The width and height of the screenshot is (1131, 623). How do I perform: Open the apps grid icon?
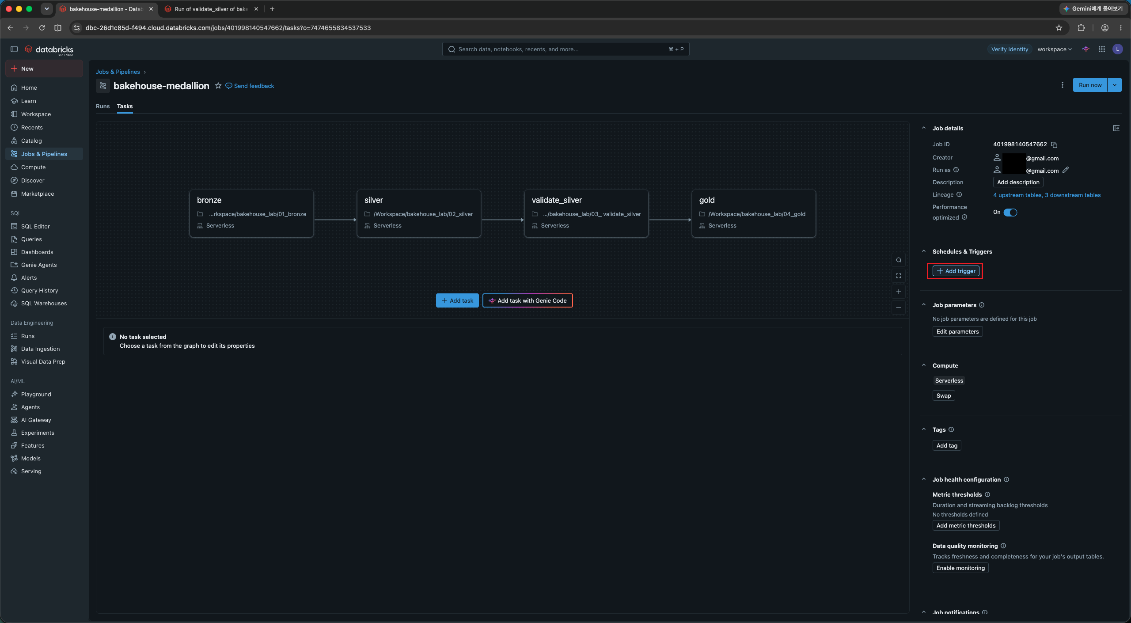[x=1102, y=49]
